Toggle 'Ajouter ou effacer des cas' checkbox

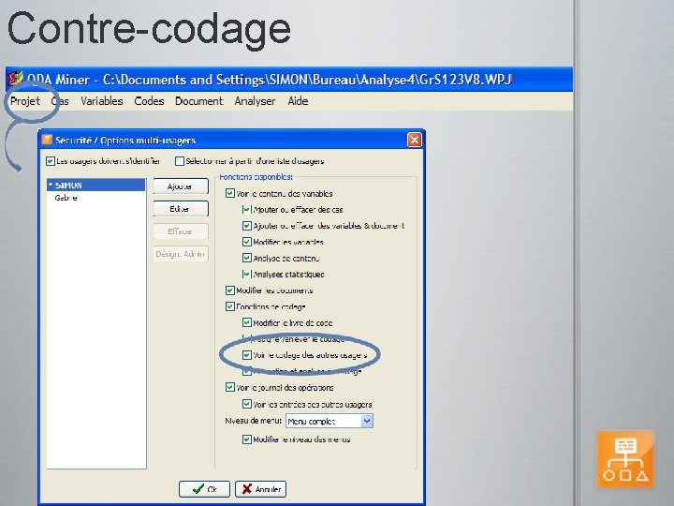pyautogui.click(x=247, y=210)
